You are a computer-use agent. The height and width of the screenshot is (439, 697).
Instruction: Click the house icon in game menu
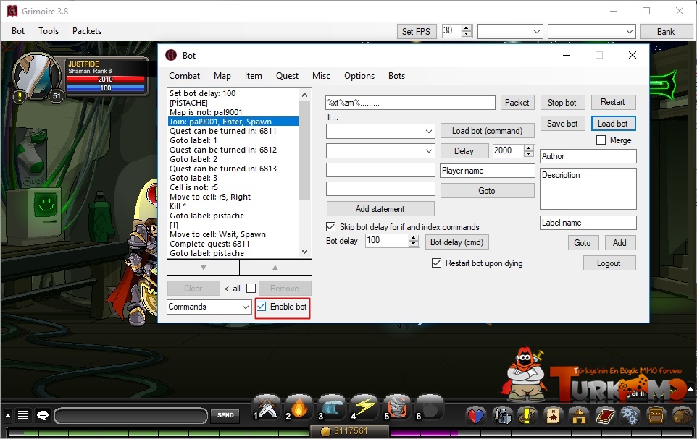(577, 415)
